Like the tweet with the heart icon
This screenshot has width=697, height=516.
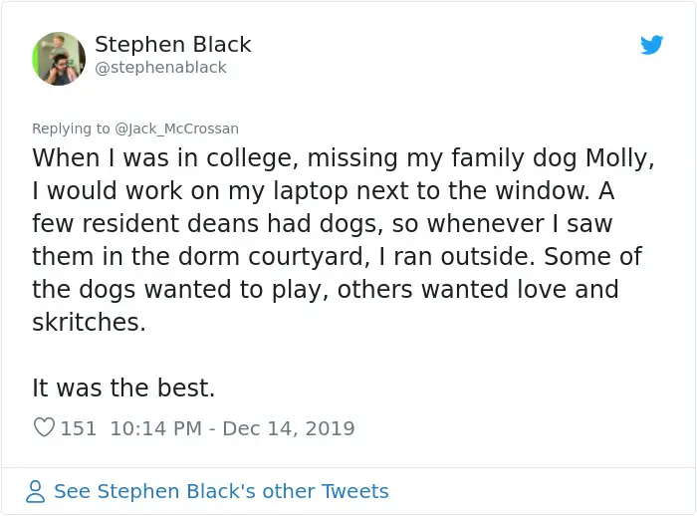pyautogui.click(x=44, y=428)
